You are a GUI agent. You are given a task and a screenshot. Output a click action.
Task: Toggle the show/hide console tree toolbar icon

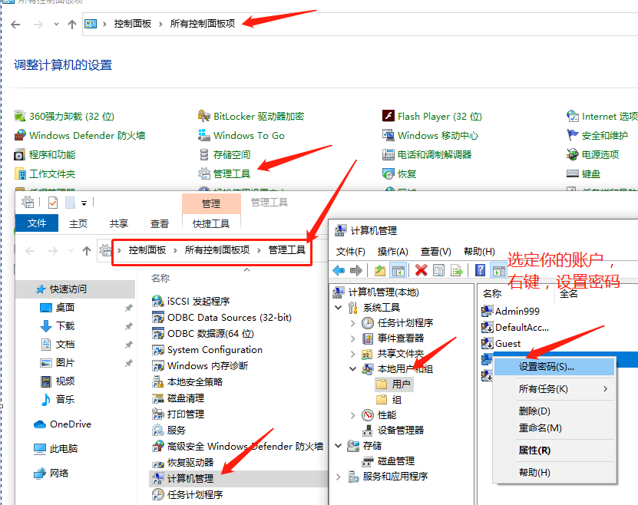[x=398, y=270]
